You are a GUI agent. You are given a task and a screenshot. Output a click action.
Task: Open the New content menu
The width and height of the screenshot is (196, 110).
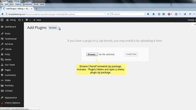pyautogui.click(x=37, y=20)
